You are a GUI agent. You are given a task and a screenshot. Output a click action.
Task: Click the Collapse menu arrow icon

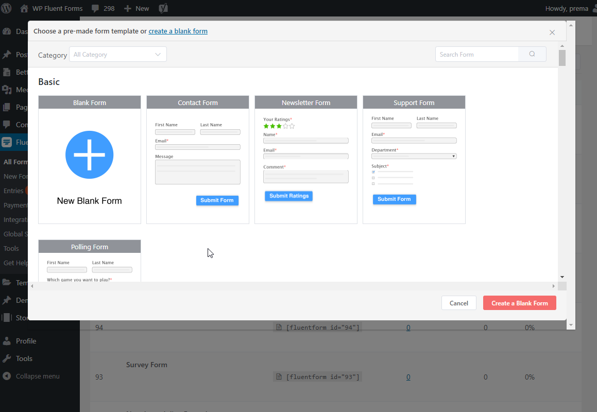pyautogui.click(x=7, y=376)
